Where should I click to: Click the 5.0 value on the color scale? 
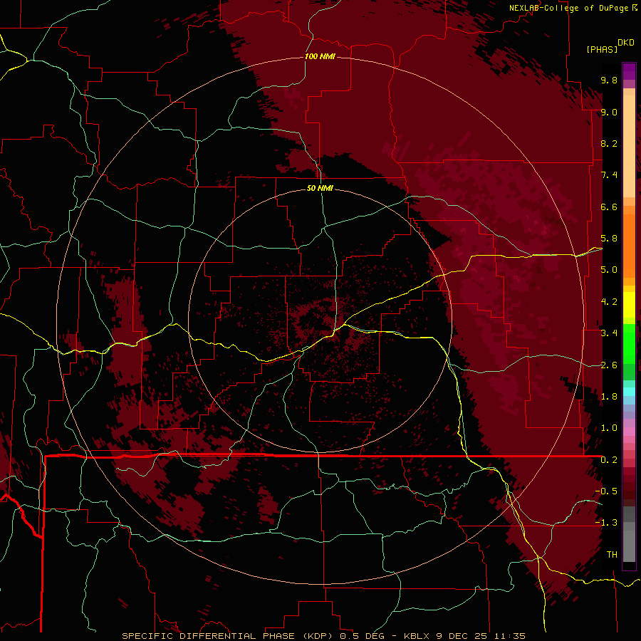coord(609,270)
